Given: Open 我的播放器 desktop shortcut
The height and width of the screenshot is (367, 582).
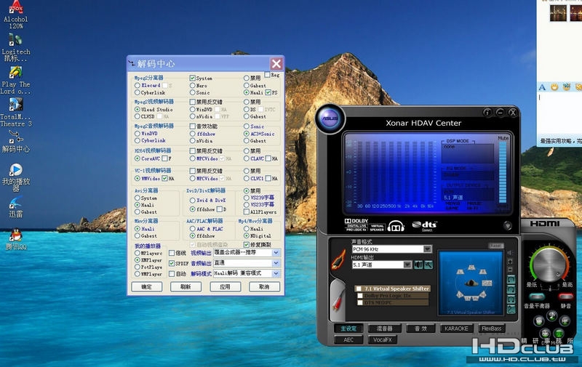Looking at the screenshot, I should (x=15, y=177).
